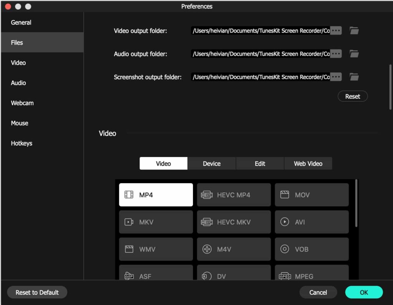
Task: Confirm preferences with OK
Action: click(x=363, y=292)
